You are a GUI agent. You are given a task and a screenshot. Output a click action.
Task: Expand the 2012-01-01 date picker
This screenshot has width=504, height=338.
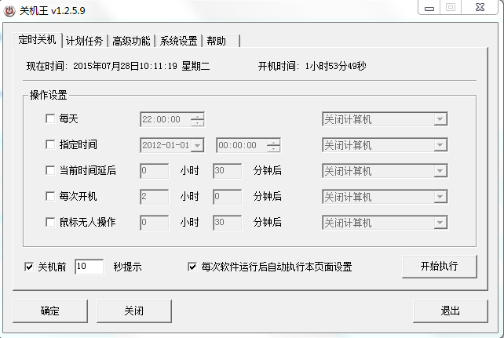(196, 145)
